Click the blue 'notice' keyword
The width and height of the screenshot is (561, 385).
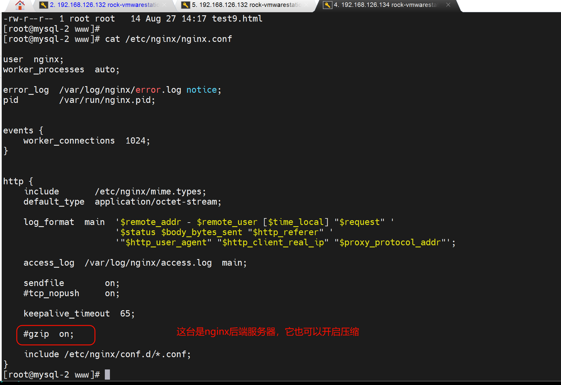(202, 90)
